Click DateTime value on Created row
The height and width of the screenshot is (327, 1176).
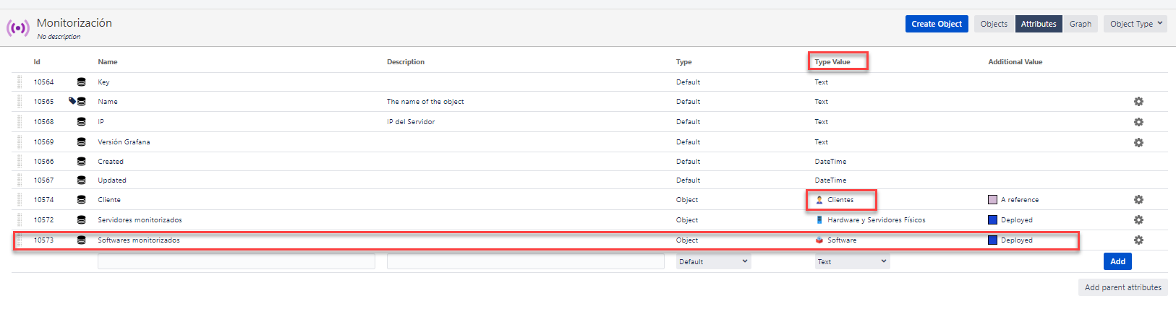[x=830, y=162]
